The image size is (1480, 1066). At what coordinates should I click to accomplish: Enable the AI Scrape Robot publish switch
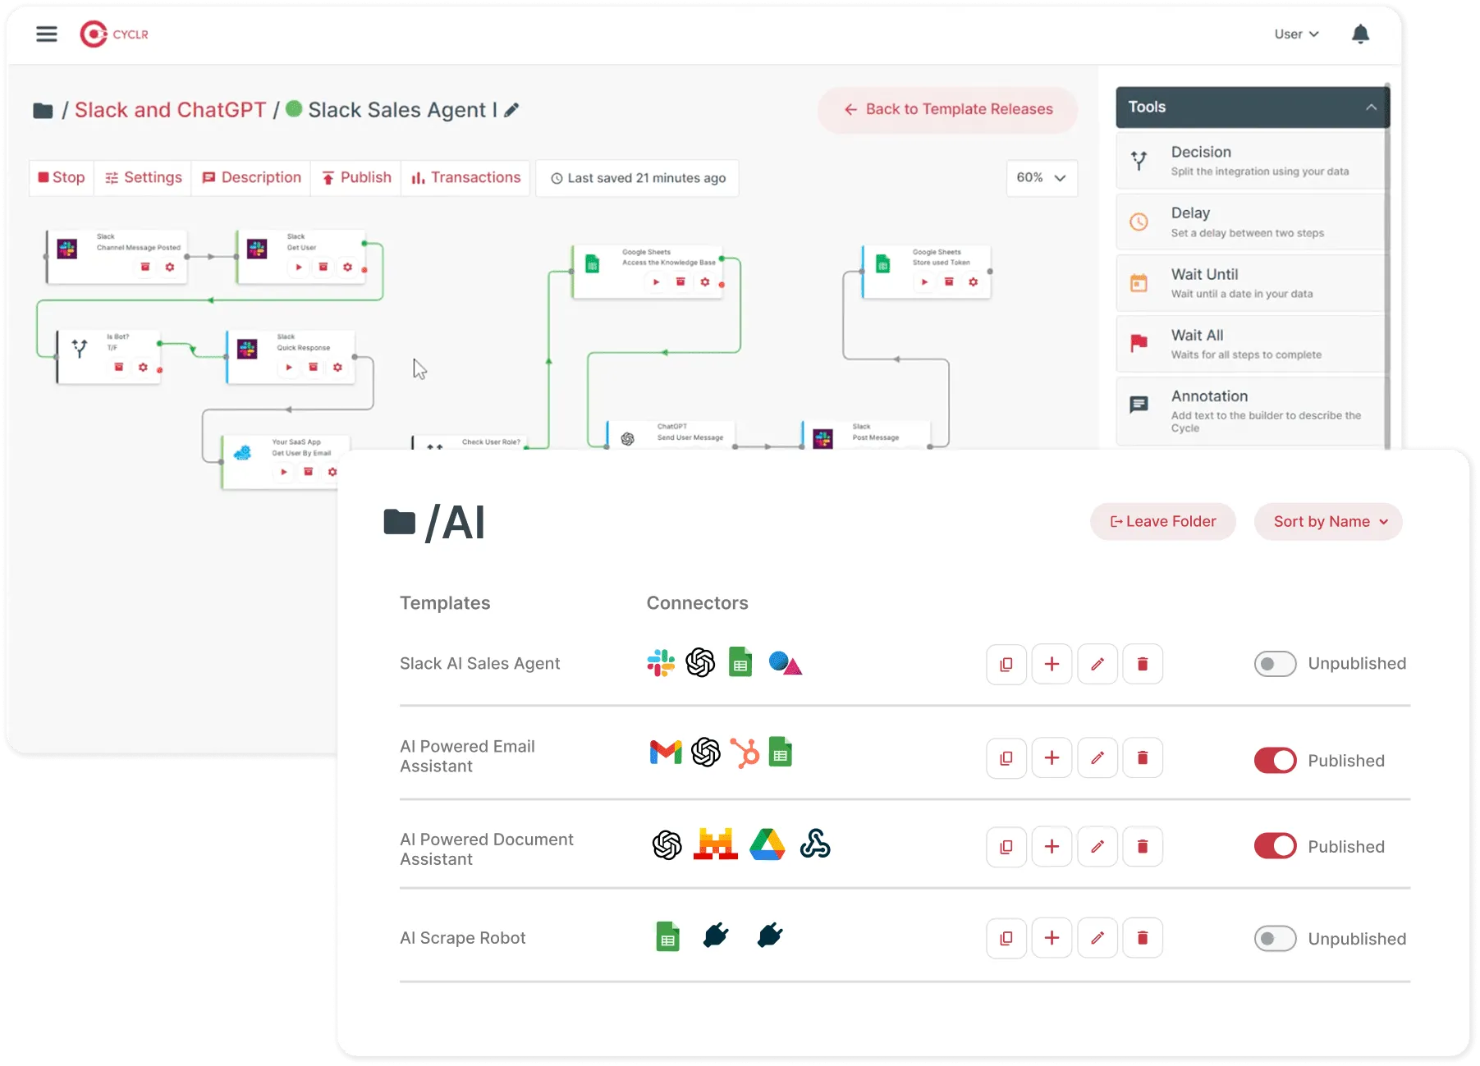coord(1275,938)
